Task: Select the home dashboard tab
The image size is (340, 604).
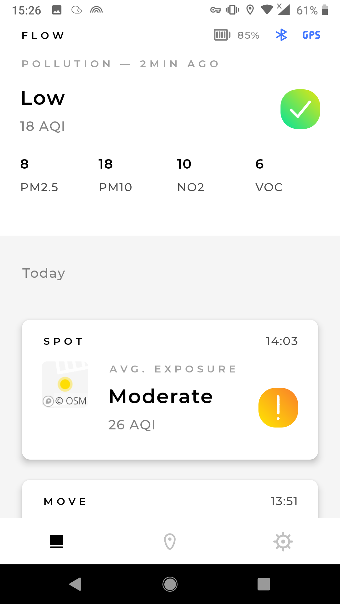Action: pos(57,541)
